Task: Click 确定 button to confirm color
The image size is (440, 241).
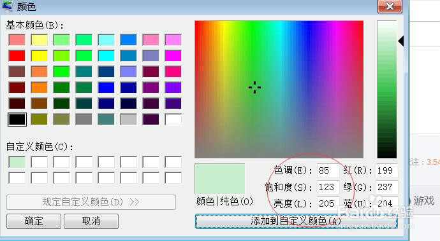Action: click(x=34, y=221)
